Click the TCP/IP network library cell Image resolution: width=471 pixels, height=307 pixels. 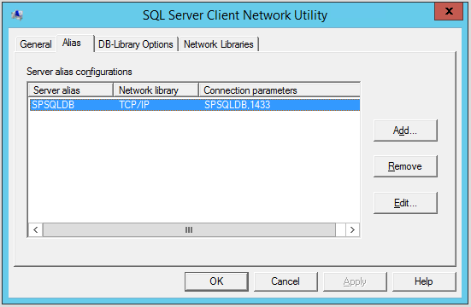coord(134,105)
